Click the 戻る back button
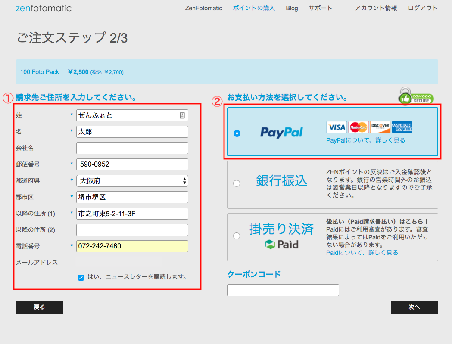452x344 pixels. tap(40, 307)
